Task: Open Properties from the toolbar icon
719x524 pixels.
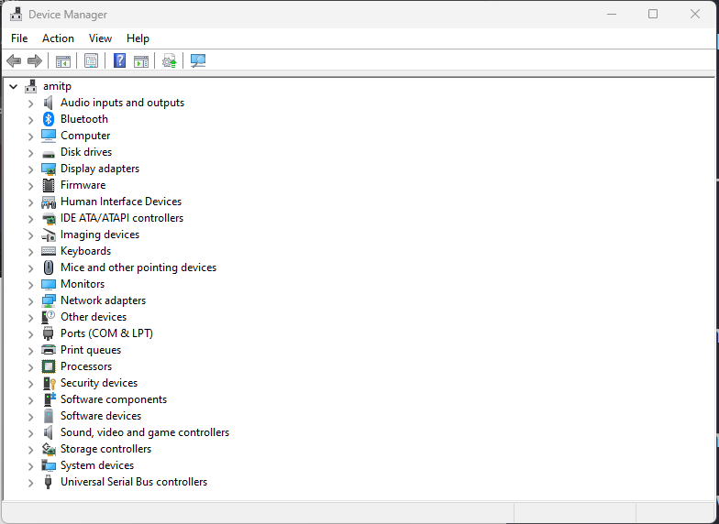Action: pyautogui.click(x=92, y=60)
